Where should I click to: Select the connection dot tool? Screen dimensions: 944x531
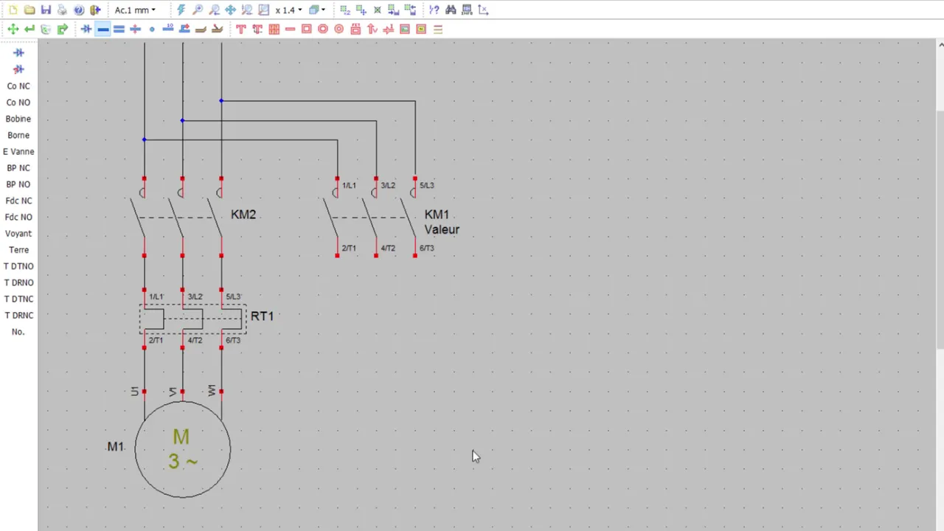(x=152, y=29)
